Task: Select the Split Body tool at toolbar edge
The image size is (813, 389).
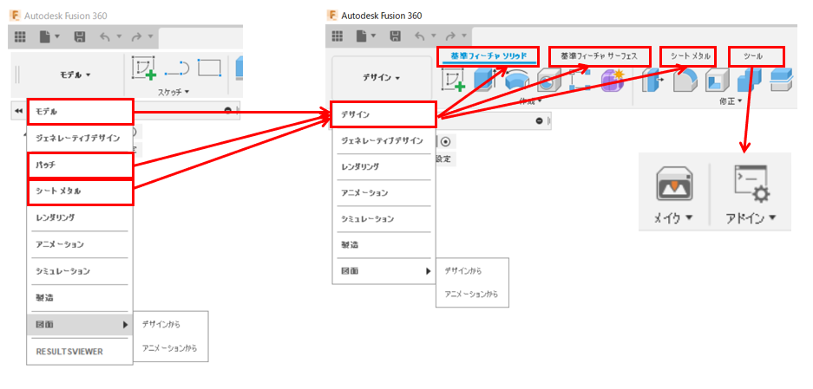Action: pos(782,80)
